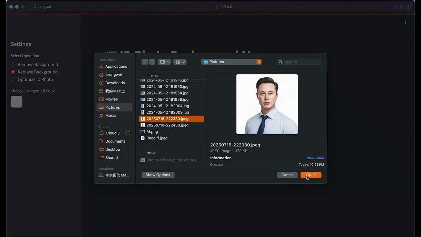Image resolution: width=421 pixels, height=237 pixels.
Task: Select the Desktop folder in sidebar
Action: pos(112,149)
